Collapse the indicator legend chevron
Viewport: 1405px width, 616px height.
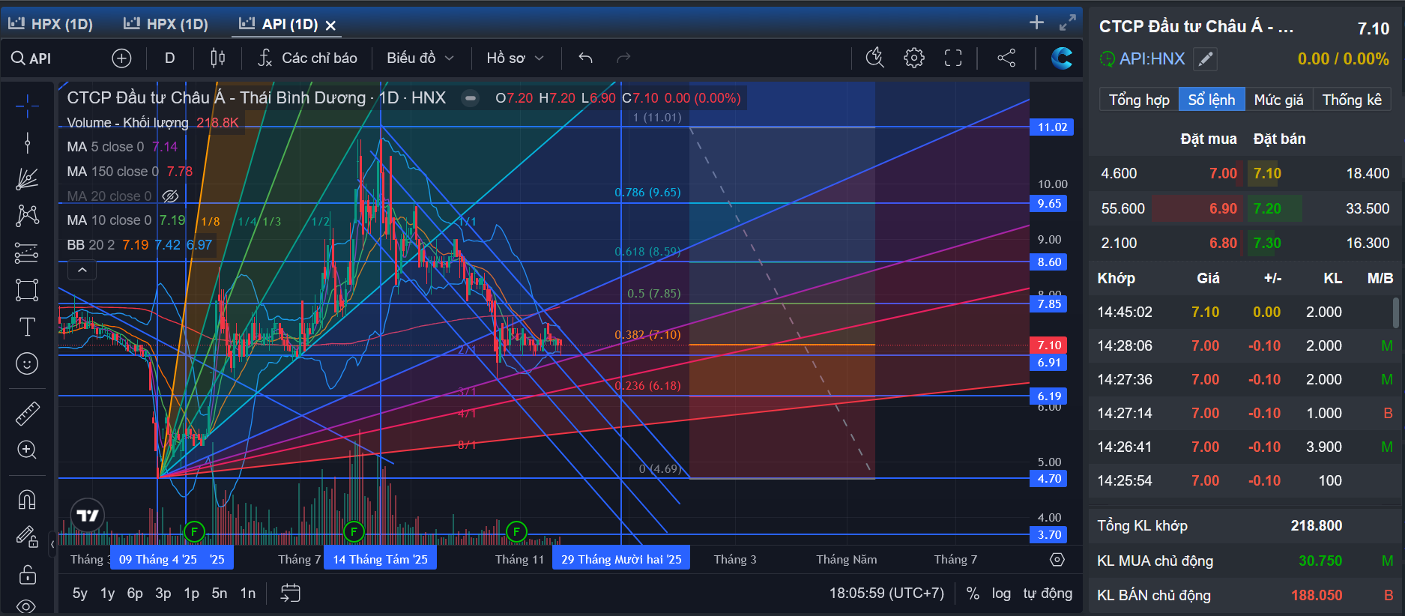pyautogui.click(x=82, y=270)
